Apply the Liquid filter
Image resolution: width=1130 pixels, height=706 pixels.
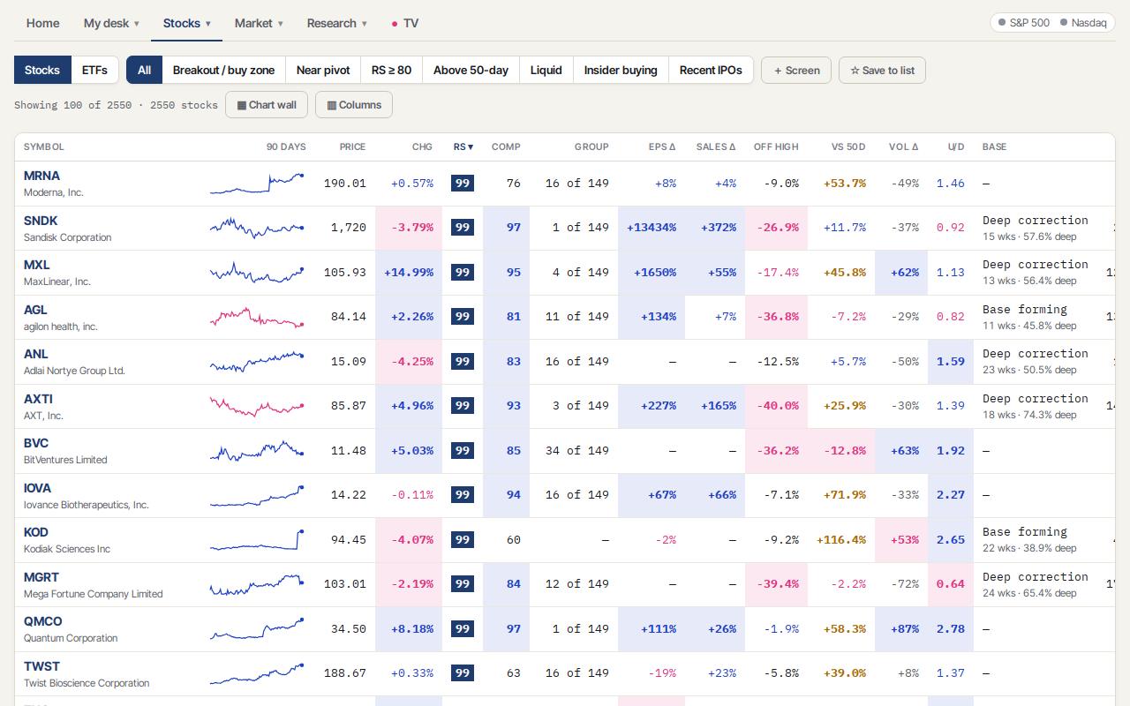click(546, 70)
